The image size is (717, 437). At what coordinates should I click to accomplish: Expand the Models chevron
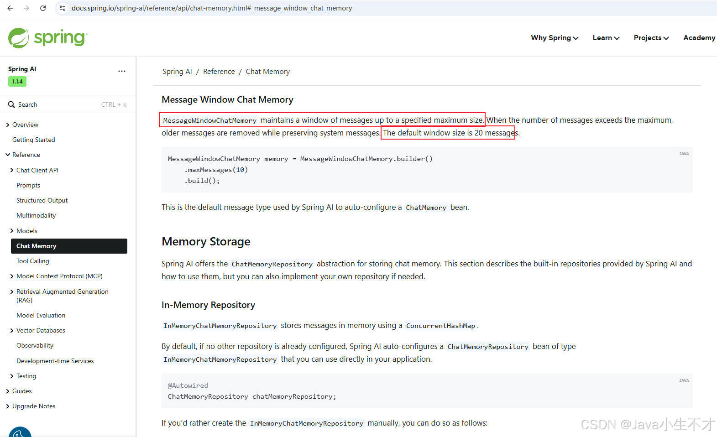tap(12, 231)
